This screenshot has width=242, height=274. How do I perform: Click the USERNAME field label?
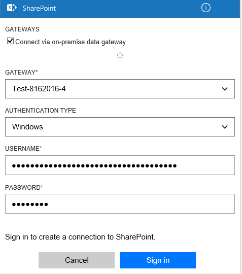(23, 148)
